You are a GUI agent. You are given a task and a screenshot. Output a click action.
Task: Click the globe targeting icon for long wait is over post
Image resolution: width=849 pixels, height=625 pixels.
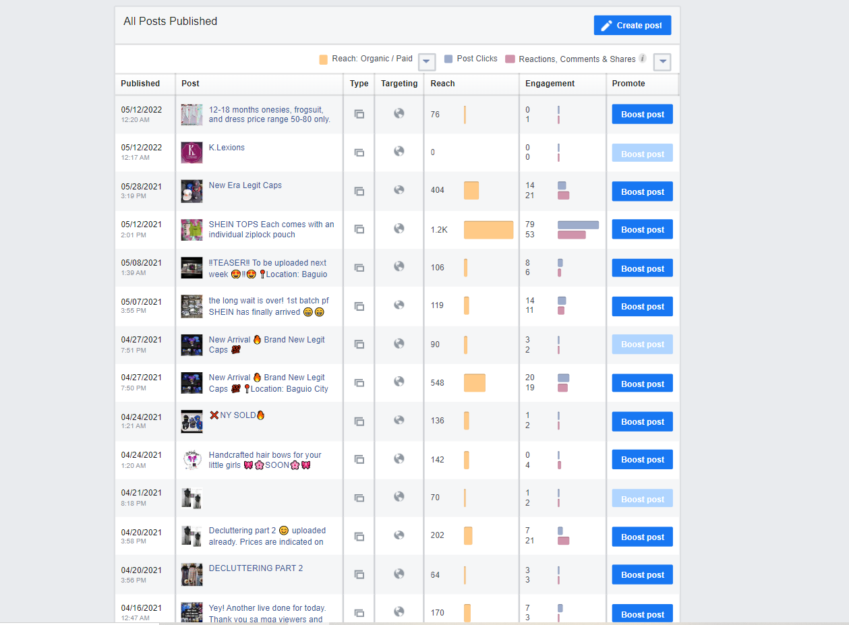point(399,305)
